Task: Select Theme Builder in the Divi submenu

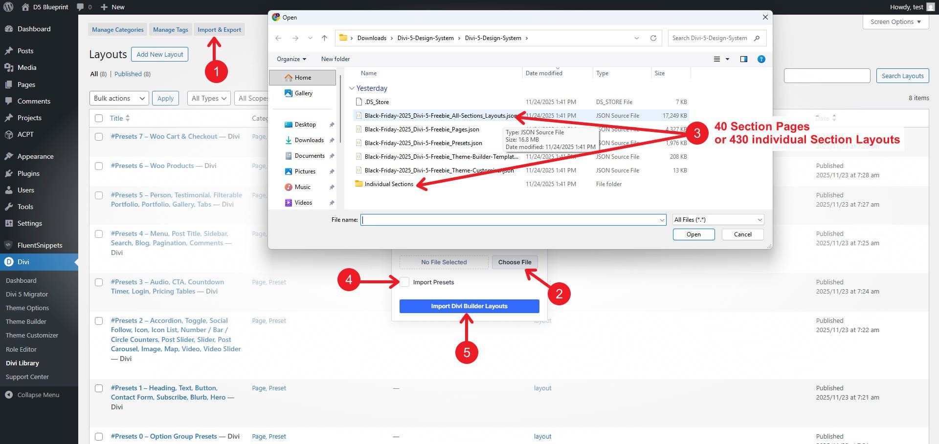Action: 26,321
